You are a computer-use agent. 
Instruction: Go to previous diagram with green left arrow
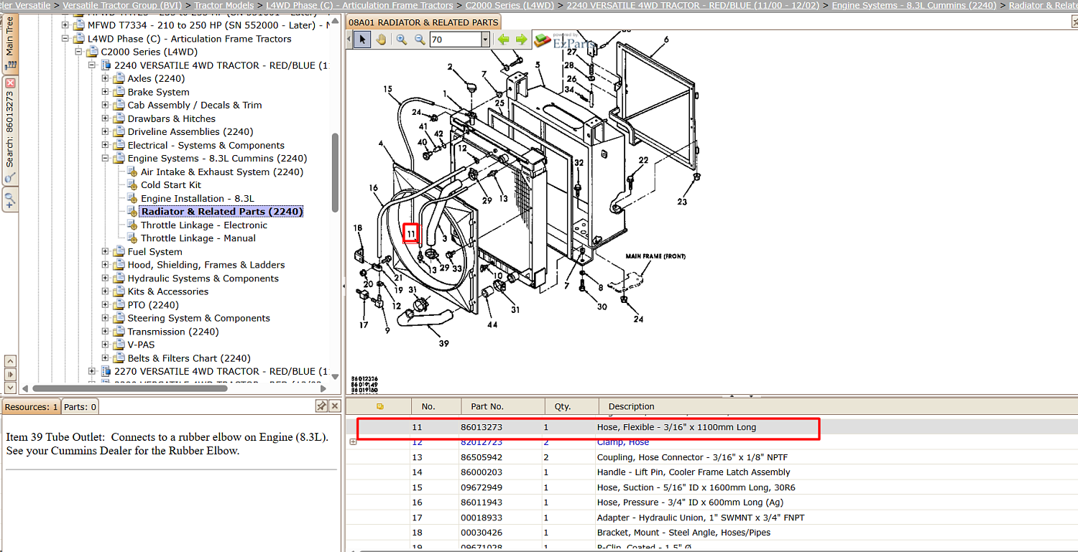(x=503, y=39)
